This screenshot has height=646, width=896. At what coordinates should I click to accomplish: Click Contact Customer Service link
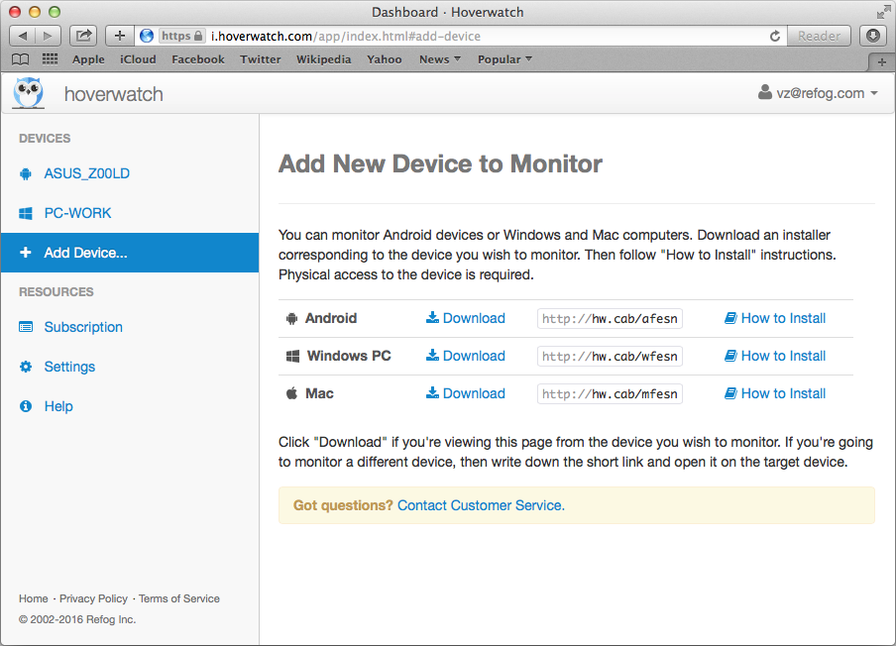pyautogui.click(x=481, y=505)
